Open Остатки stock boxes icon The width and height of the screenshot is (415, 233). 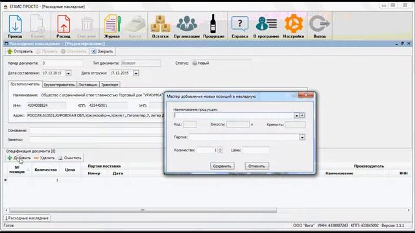pyautogui.click(x=160, y=26)
